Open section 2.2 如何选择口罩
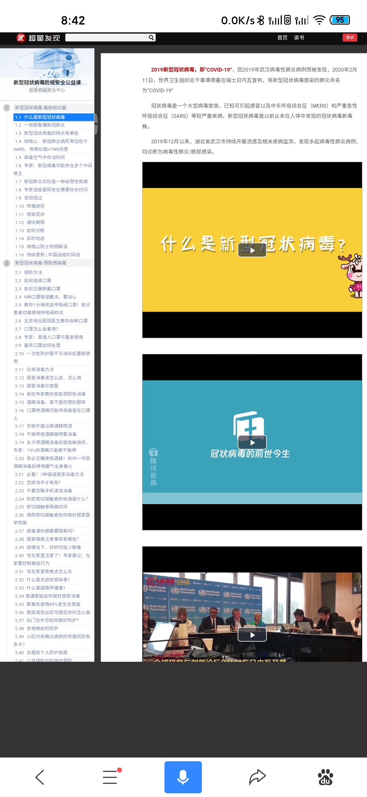This screenshot has height=797, width=367. [37, 281]
